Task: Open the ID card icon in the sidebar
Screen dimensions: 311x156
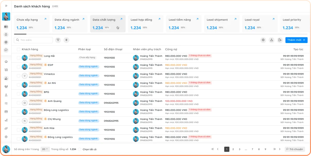Action: [x=6, y=27]
